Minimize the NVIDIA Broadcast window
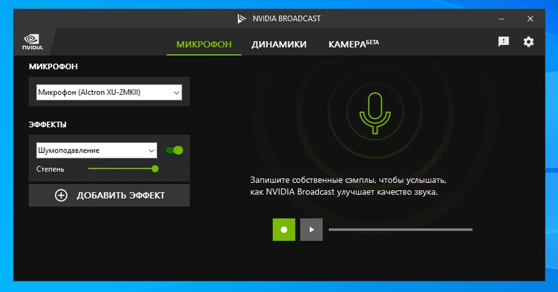Screen dimensions: 558x292 pyautogui.click(x=501, y=19)
